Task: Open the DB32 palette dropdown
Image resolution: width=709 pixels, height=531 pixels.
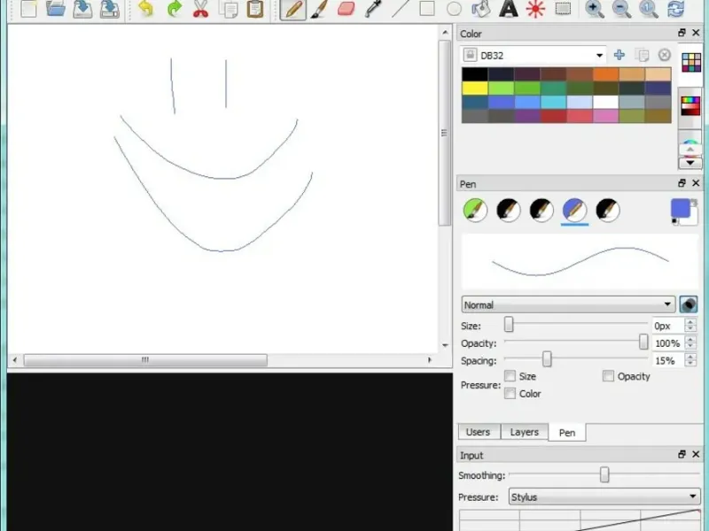Action: (x=534, y=55)
